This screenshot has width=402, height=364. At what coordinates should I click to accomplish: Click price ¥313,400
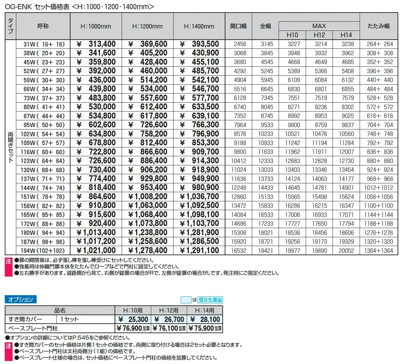pyautogui.click(x=96, y=44)
